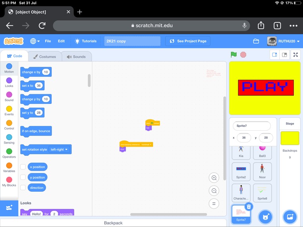This screenshot has height=227, width=303.
Task: Click the PLAY button on stage
Action: [x=266, y=88]
